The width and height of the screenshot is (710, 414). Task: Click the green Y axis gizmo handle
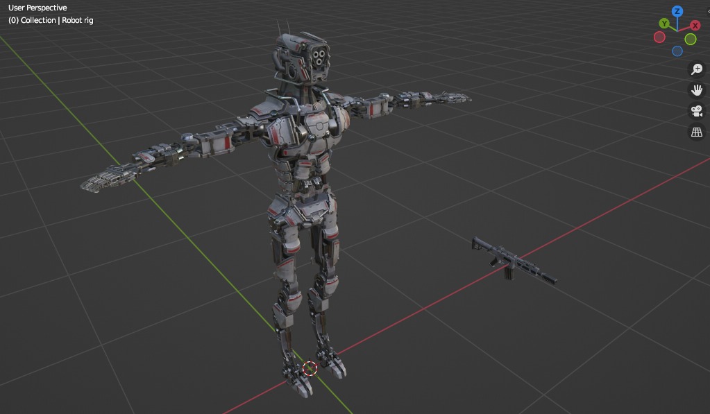tap(664, 24)
